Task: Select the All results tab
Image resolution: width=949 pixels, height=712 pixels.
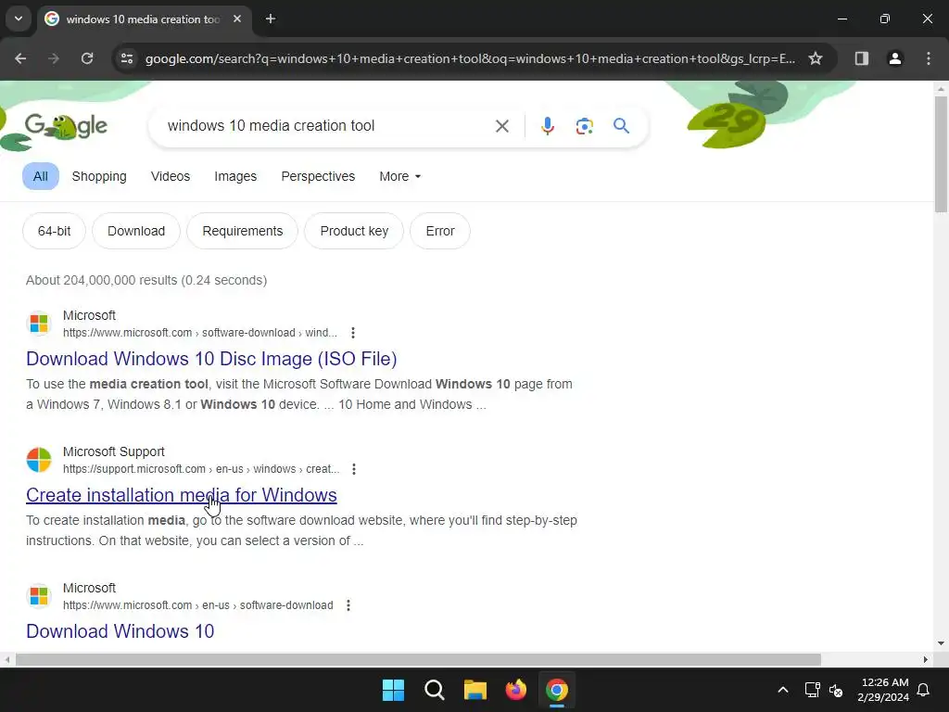Action: tap(41, 176)
